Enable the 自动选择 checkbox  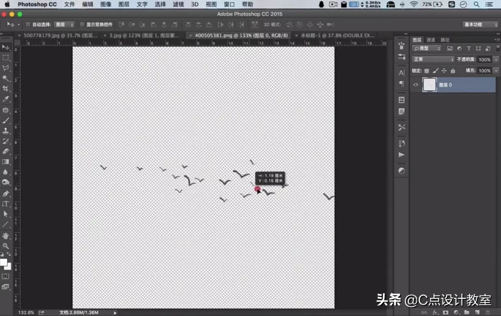(28, 25)
